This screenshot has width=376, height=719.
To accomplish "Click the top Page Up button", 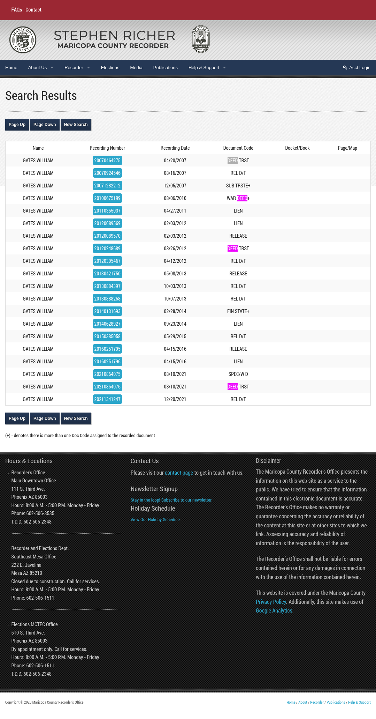I will (x=17, y=125).
